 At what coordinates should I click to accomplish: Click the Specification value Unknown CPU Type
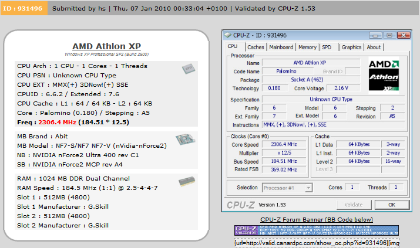(x=333, y=99)
